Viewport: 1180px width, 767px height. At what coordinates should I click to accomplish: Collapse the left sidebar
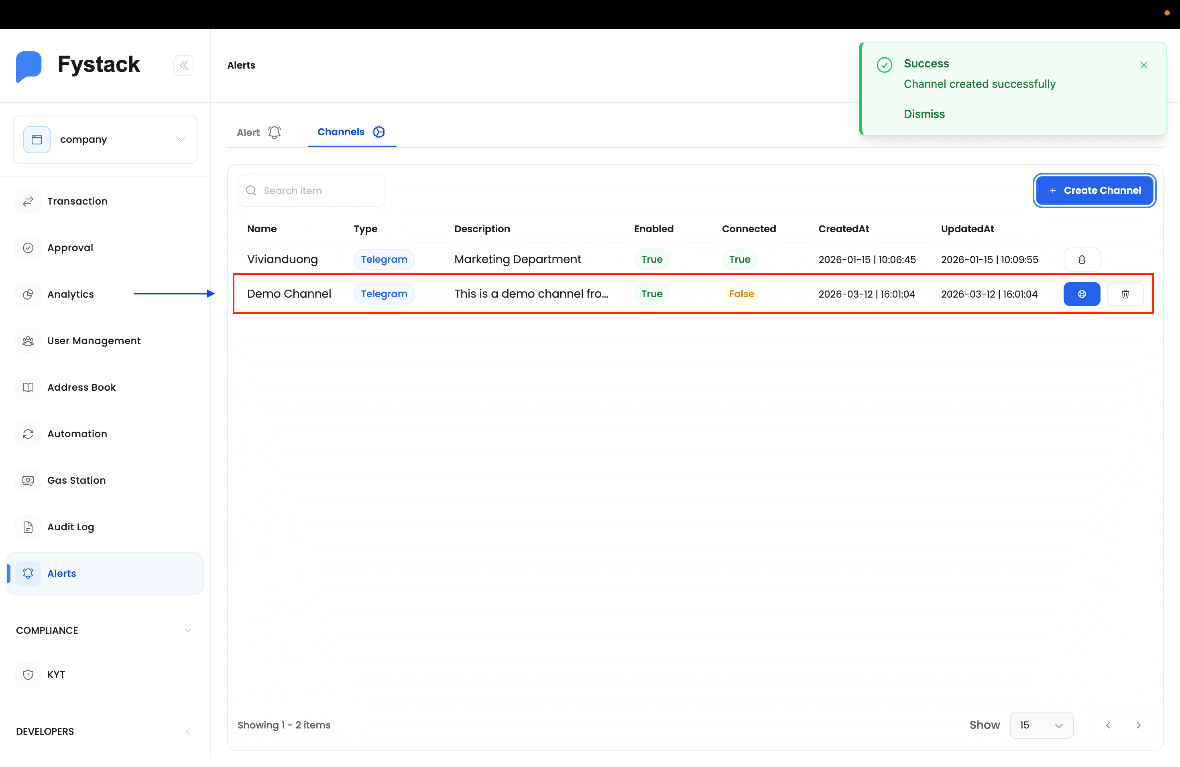coord(183,65)
